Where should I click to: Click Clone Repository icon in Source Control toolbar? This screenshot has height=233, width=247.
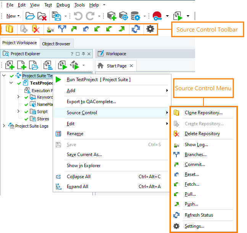[10, 29]
